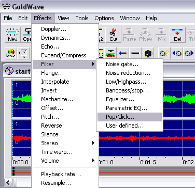Click the black horizontal line effect icon

[135, 53]
